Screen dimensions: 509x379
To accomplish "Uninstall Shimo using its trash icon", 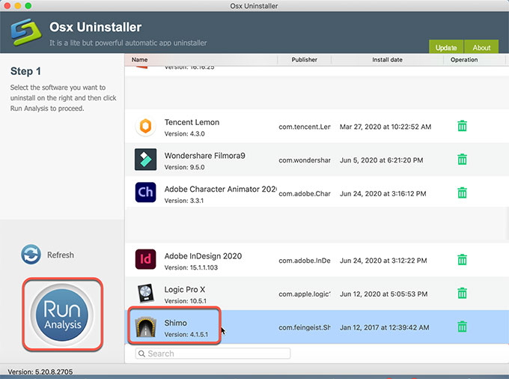I will coord(463,327).
